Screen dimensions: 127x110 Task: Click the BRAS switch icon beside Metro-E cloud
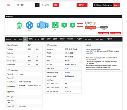[x=38, y=25]
